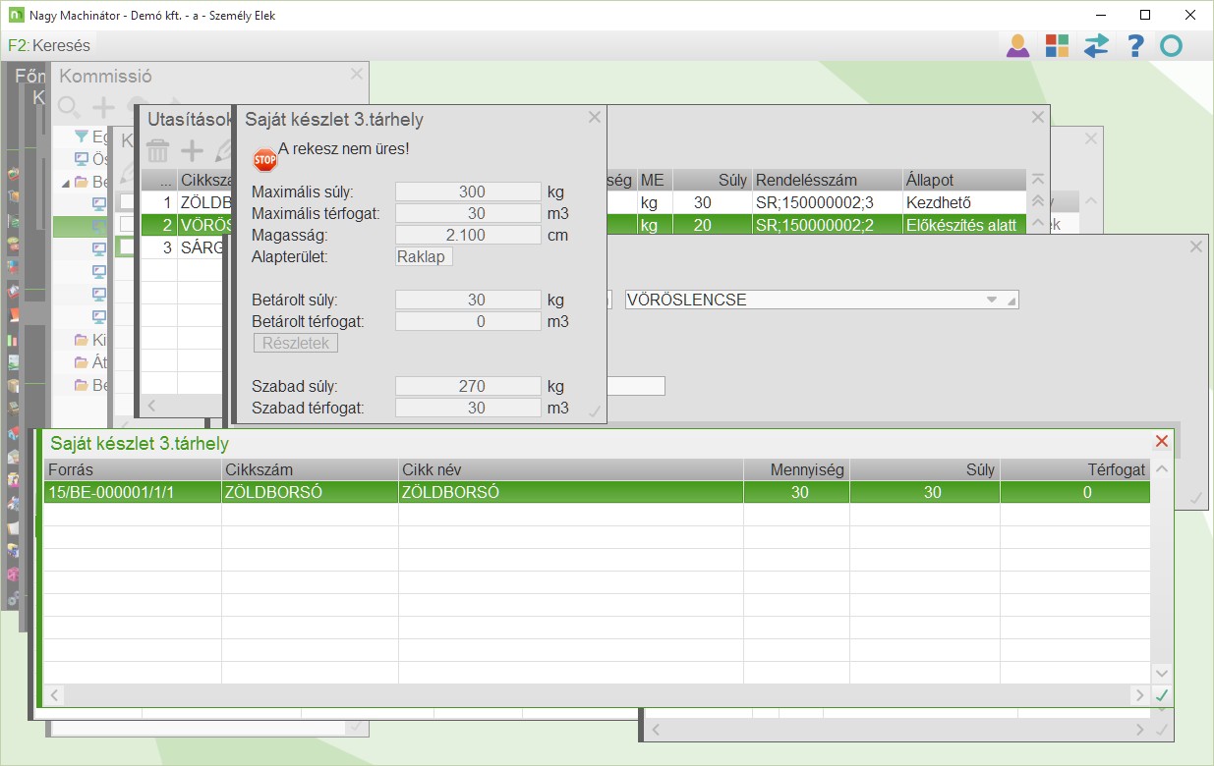Click single-up arrow in Utasítások scroll column

click(1036, 222)
